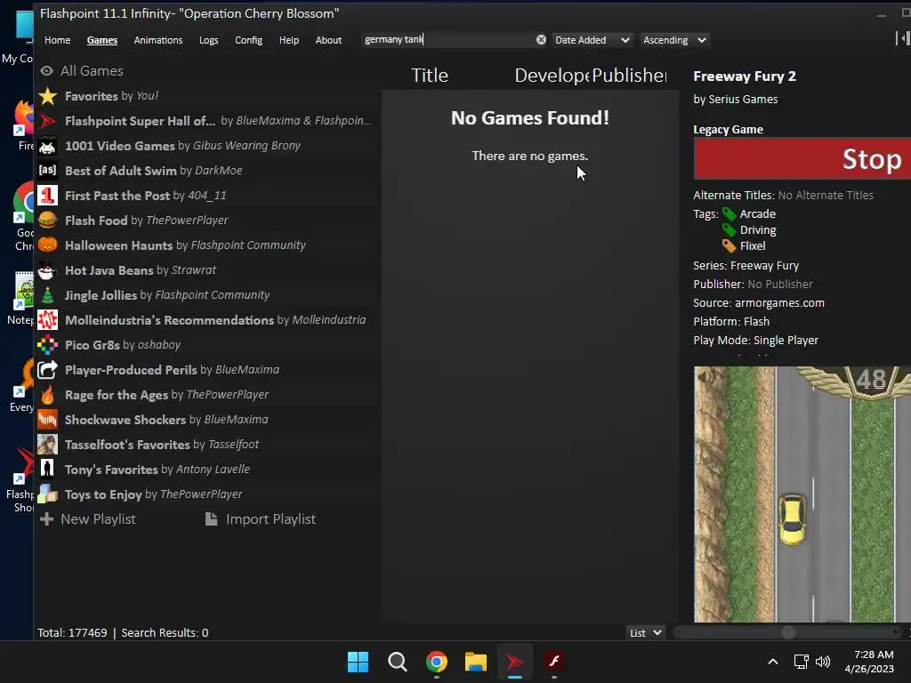Click the Halloween Haunts pumpkin icon
This screenshot has width=911, height=683.
tap(48, 245)
